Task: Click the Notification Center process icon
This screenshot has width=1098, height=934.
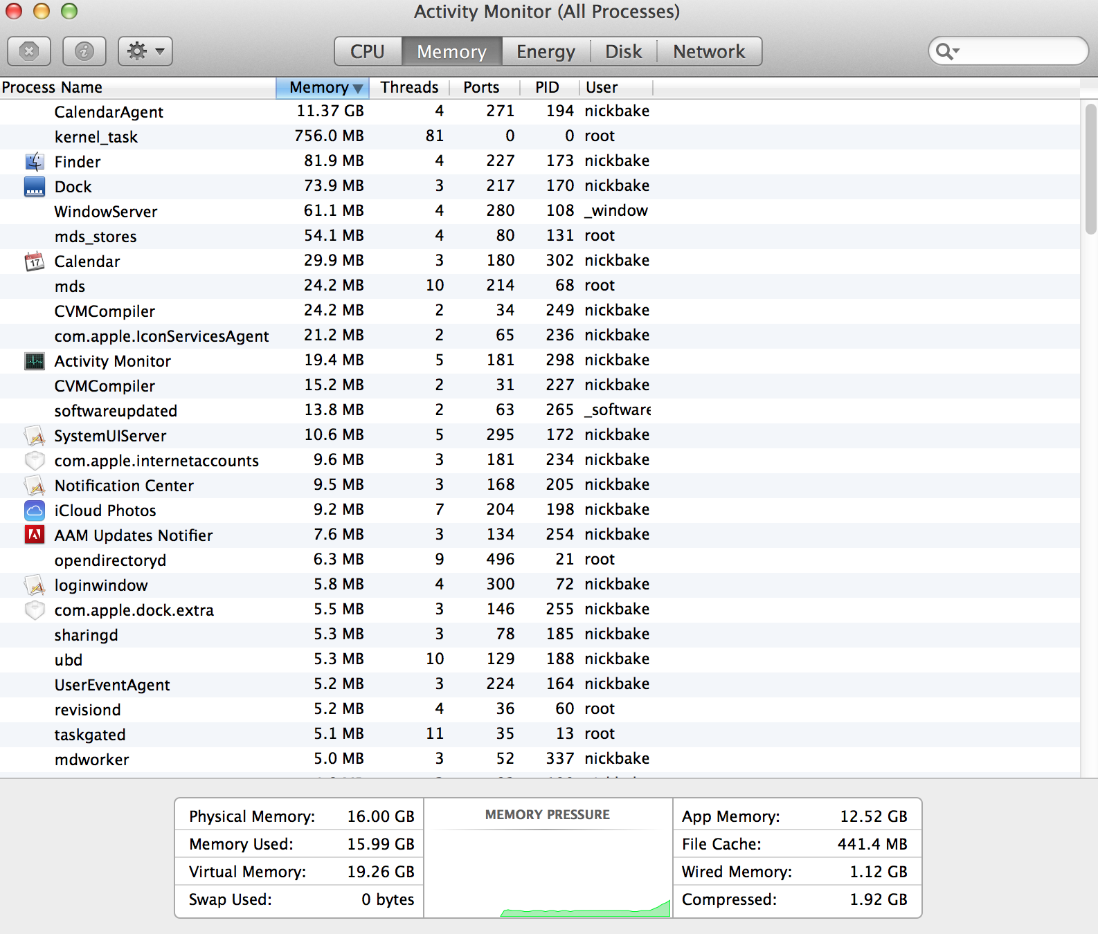Action: click(35, 486)
